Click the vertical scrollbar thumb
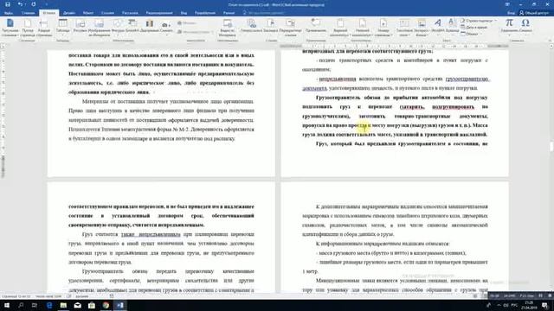 point(551,146)
